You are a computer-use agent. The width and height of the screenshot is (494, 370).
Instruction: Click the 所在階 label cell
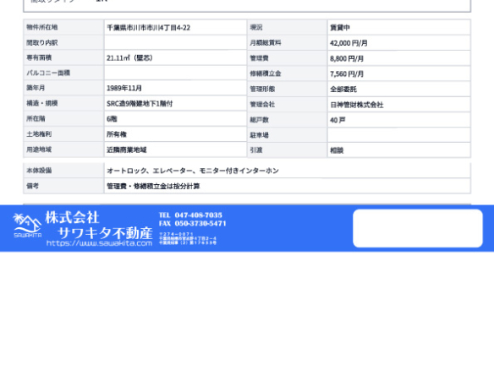(63, 118)
